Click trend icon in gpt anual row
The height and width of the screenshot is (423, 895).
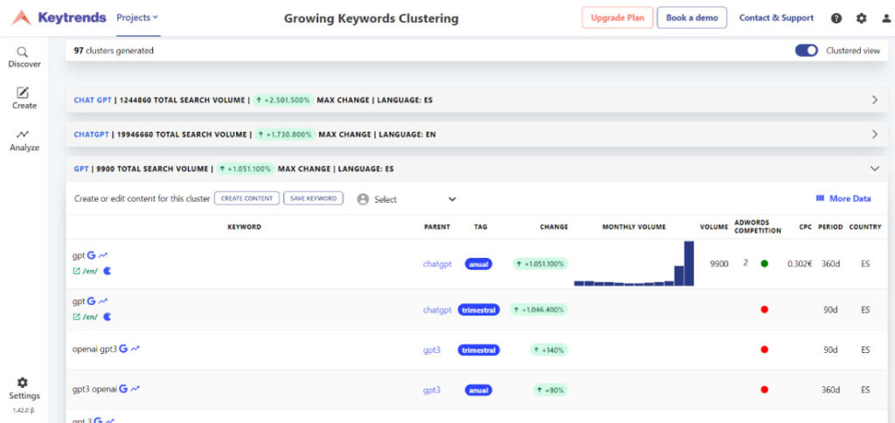pyautogui.click(x=103, y=256)
